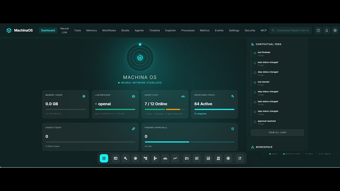The width and height of the screenshot is (340, 191).
Task: Open the folder explorer icon in dock
Action: point(187,158)
